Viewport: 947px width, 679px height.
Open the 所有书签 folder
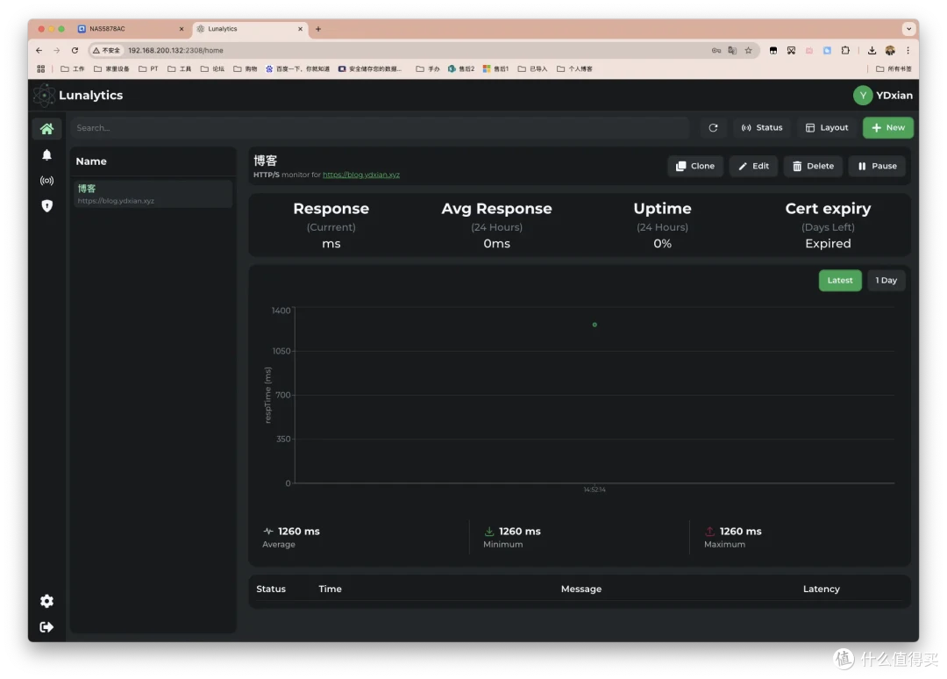[894, 69]
